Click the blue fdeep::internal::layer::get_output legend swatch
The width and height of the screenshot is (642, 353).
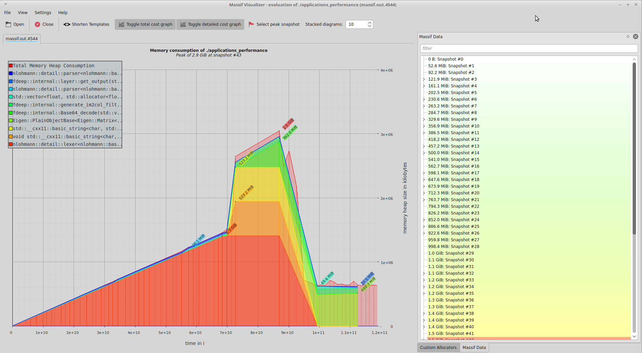[x=11, y=81]
